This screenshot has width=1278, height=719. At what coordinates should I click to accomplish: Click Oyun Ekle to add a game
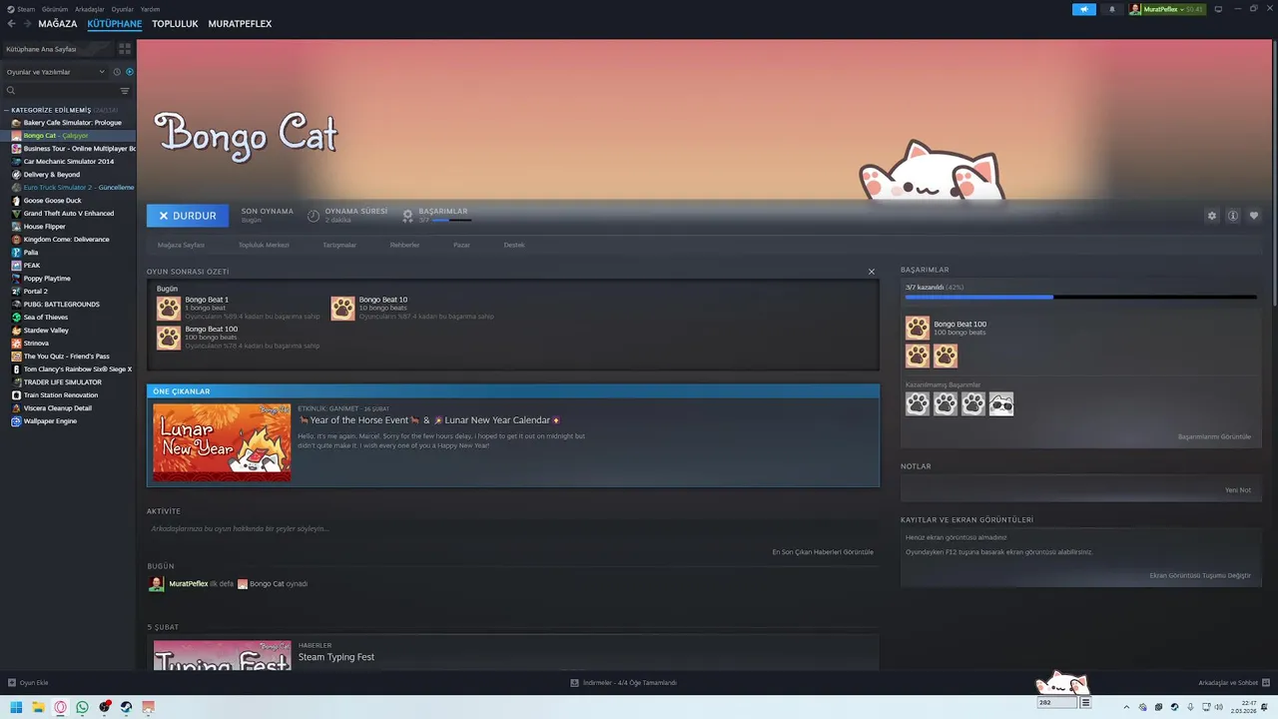point(29,683)
